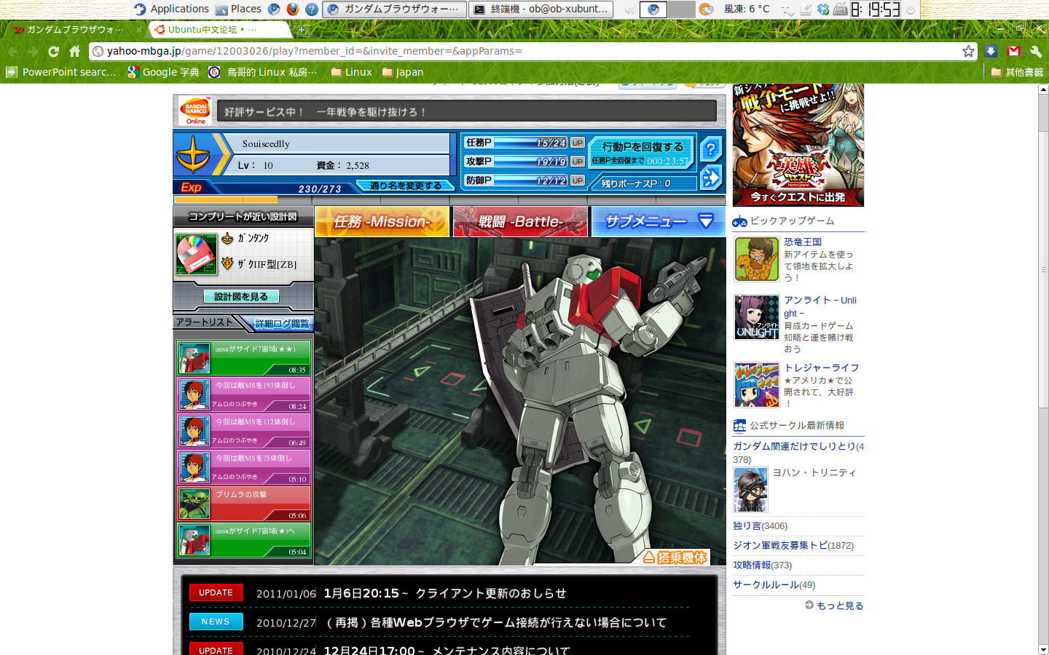Click the 搭乗機体 label
The height and width of the screenshot is (655, 1049).
[x=675, y=557]
